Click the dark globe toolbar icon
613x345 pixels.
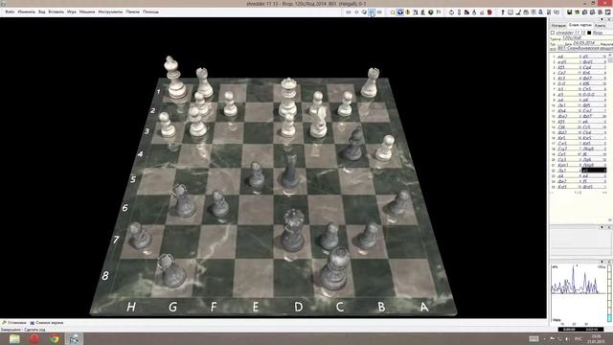click(430, 12)
